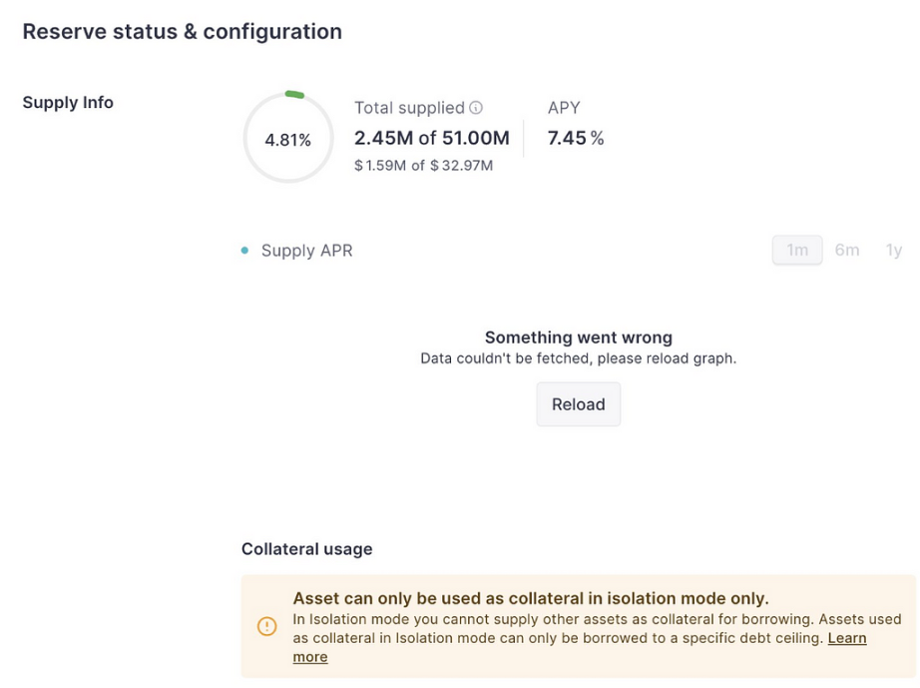Switch graph to 6m range

pos(846,250)
